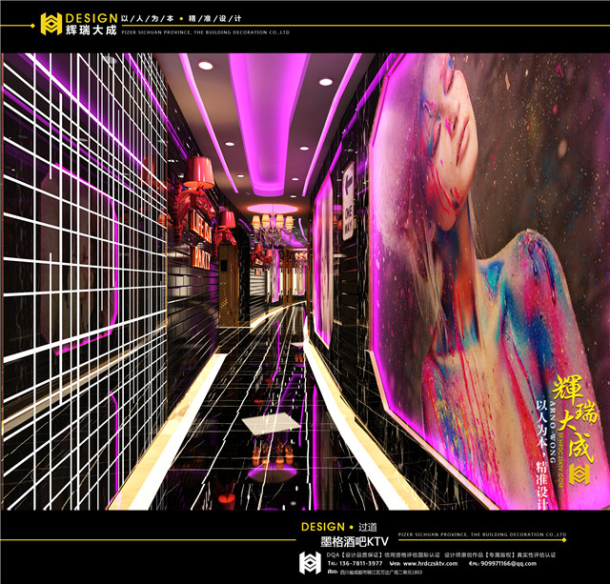Click the white hexagon logo in the footer
Viewport: 610px width, 584px height.
pos(309,565)
